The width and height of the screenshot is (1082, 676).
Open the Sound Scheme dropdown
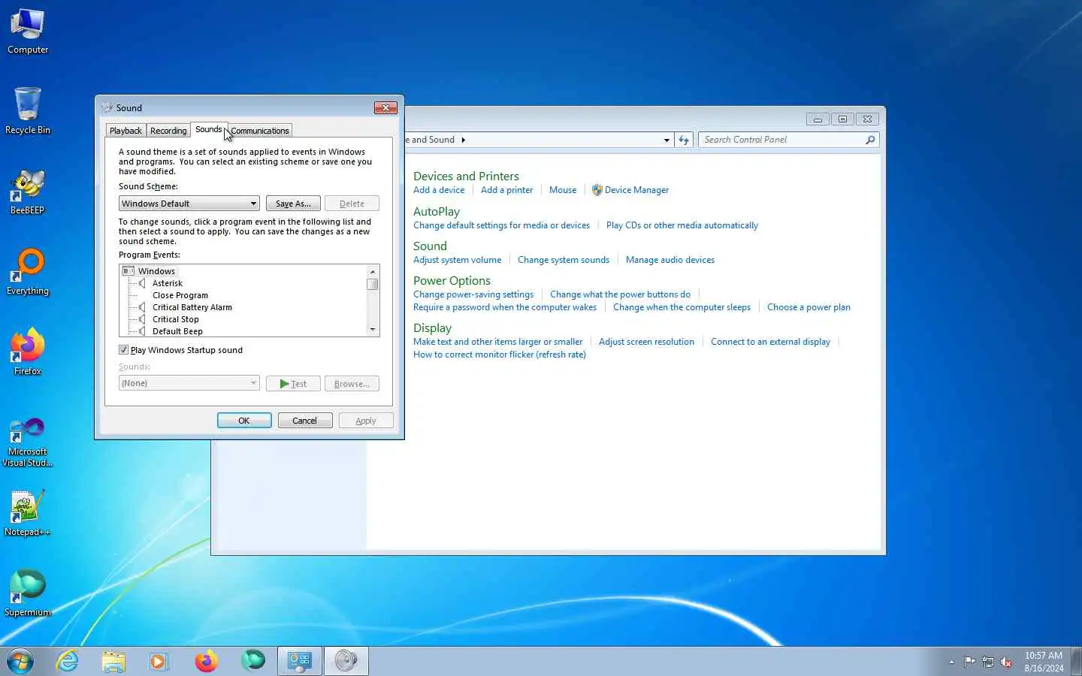pos(189,204)
